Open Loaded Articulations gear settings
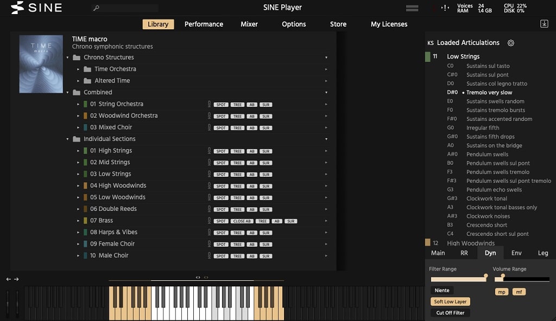 click(x=510, y=43)
